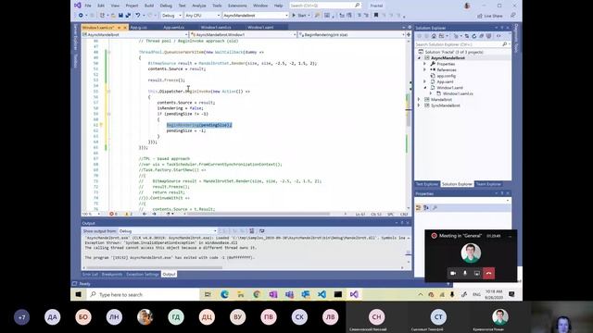Click the Search Solution Explorer field
593x333 pixels.
pyautogui.click(x=462, y=44)
